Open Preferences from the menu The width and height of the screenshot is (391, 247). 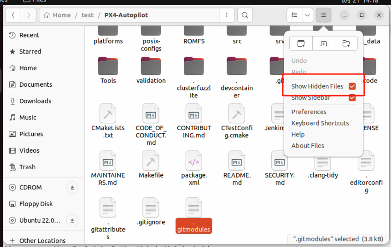tap(308, 112)
